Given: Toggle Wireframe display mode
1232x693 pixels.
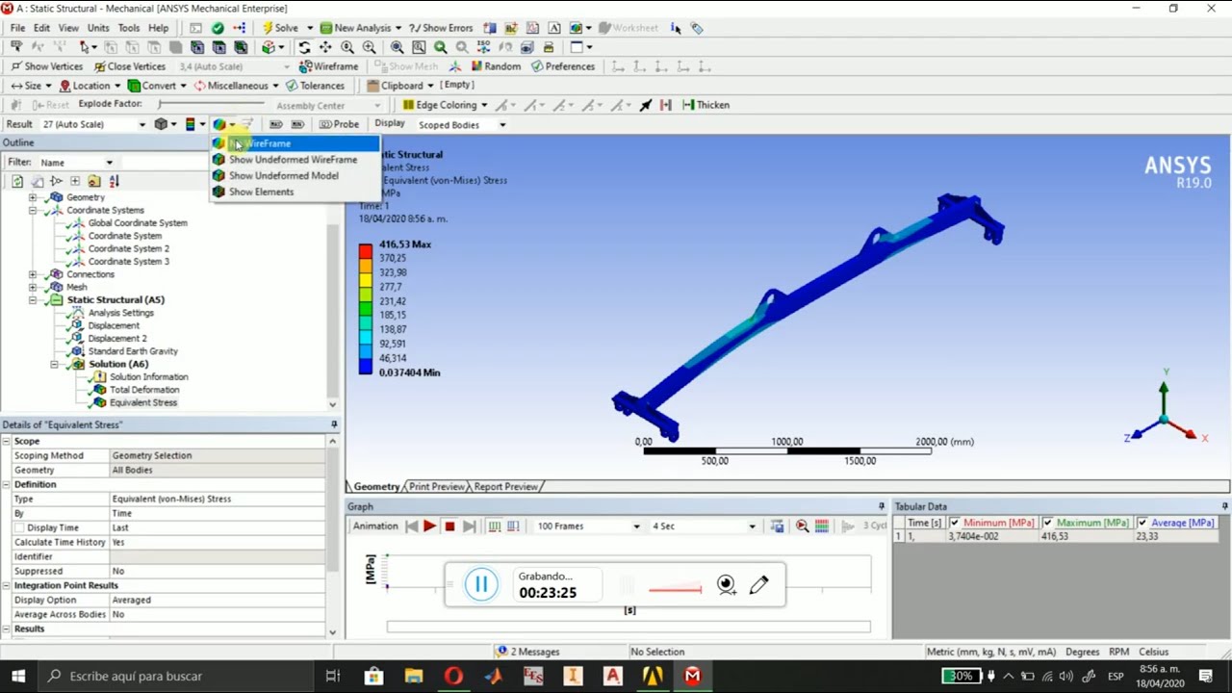Looking at the screenshot, I should point(328,66).
